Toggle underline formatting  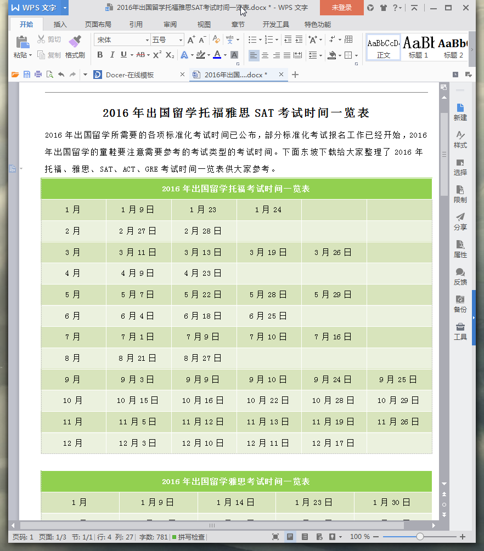point(123,55)
